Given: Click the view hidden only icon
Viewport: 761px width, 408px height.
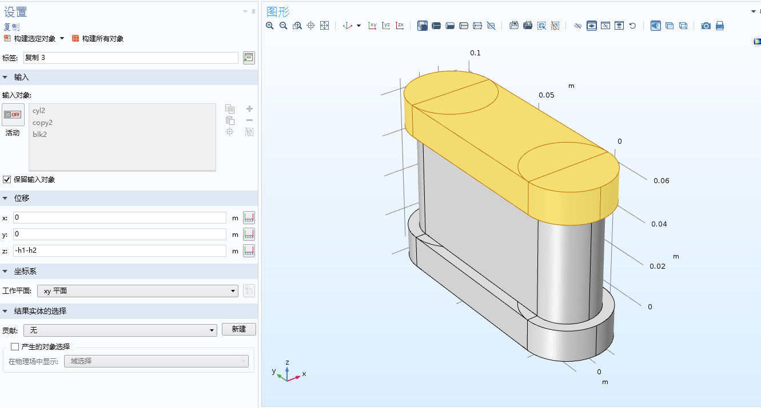Looking at the screenshot, I should click(x=605, y=26).
